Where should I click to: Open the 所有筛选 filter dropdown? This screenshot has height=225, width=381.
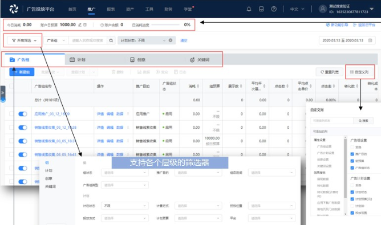click(x=25, y=40)
